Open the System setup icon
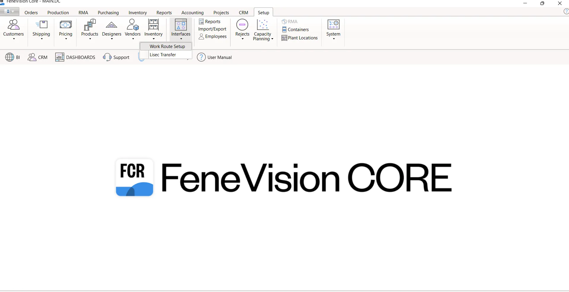Image resolution: width=569 pixels, height=292 pixels. [333, 25]
